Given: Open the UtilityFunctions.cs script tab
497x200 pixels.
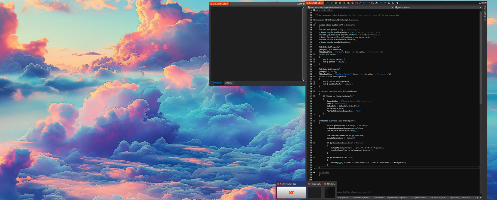Looking at the screenshot, I should (419, 198).
